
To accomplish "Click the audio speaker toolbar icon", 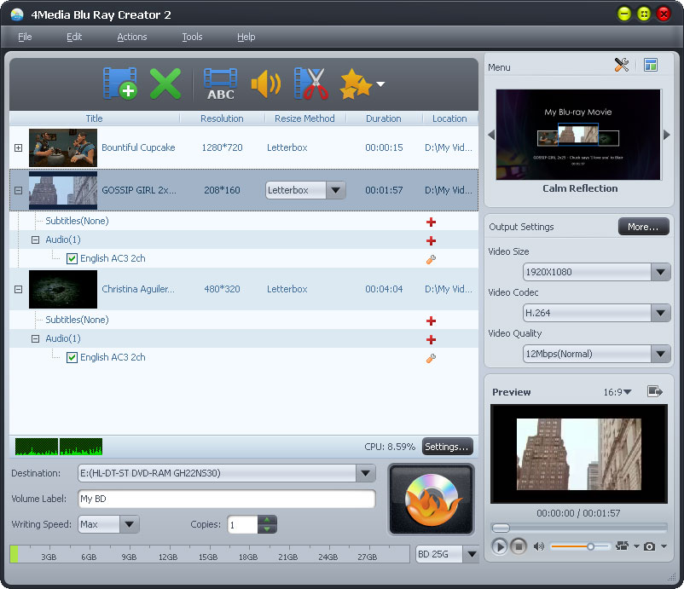I will (x=265, y=84).
